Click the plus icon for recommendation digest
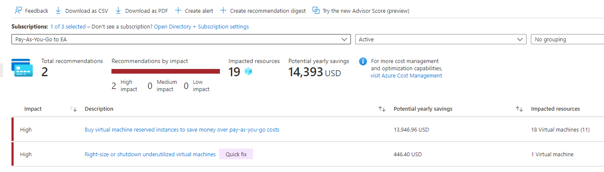The width and height of the screenshot is (604, 172). coord(223,10)
